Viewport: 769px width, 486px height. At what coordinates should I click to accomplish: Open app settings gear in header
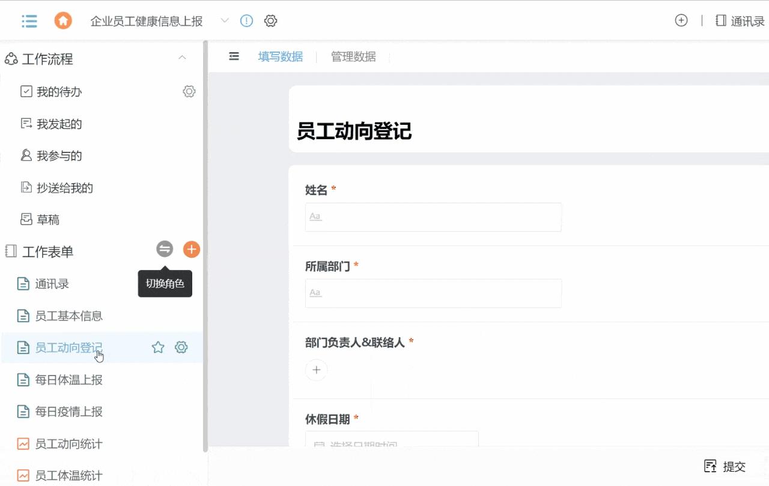click(x=270, y=21)
